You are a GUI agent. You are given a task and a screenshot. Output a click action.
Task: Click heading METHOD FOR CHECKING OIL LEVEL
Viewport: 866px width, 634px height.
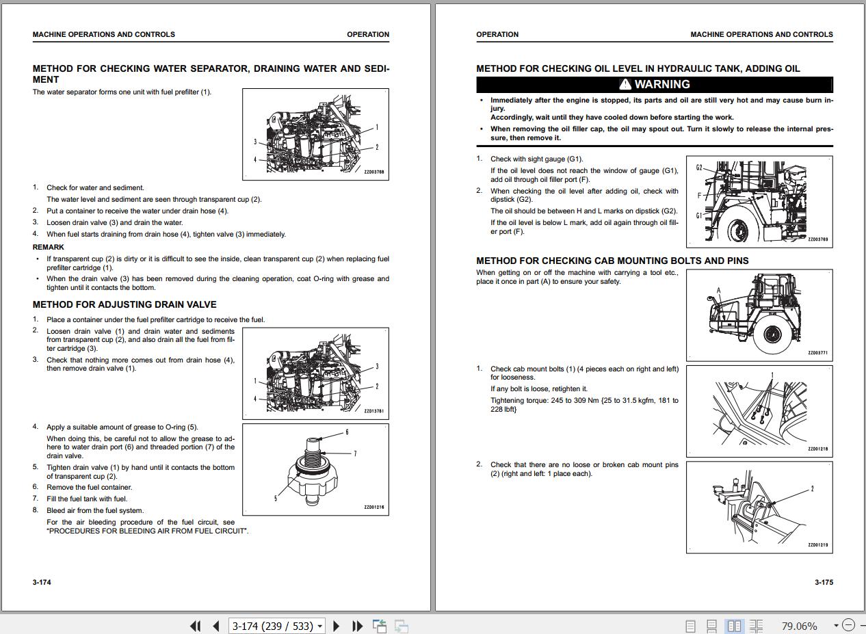pyautogui.click(x=638, y=68)
